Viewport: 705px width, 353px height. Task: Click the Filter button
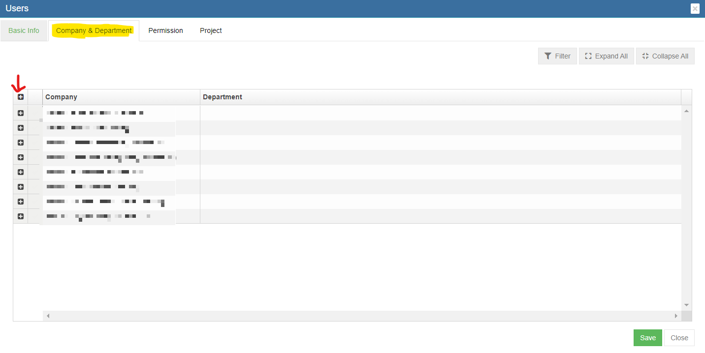click(557, 56)
